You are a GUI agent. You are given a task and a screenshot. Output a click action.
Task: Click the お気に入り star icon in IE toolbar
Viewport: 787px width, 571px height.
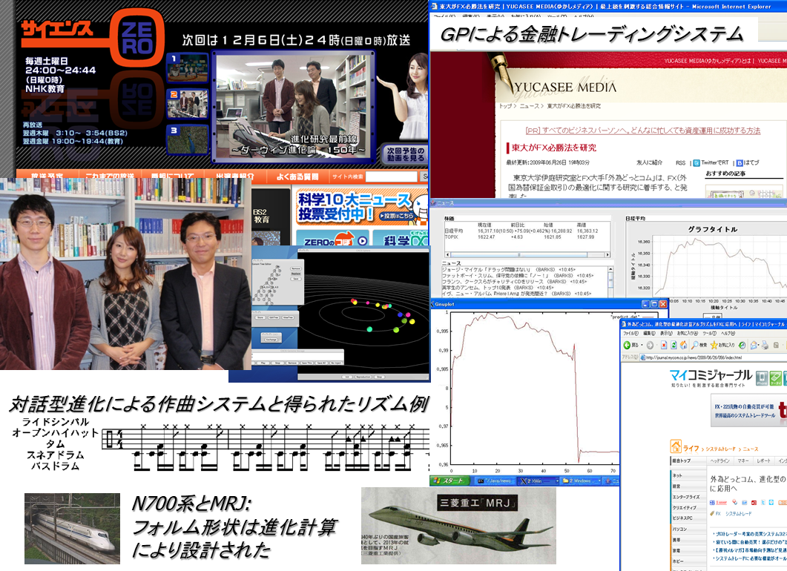[x=714, y=346]
